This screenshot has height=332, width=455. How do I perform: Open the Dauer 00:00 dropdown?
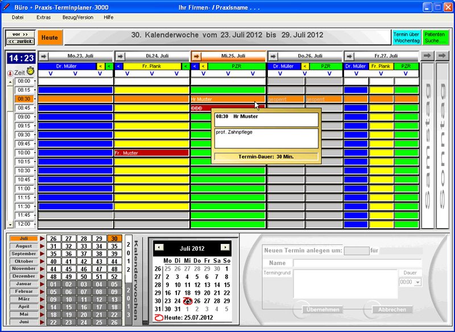pyautogui.click(x=417, y=282)
